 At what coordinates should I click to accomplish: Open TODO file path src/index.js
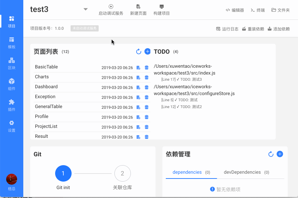[x=185, y=69]
